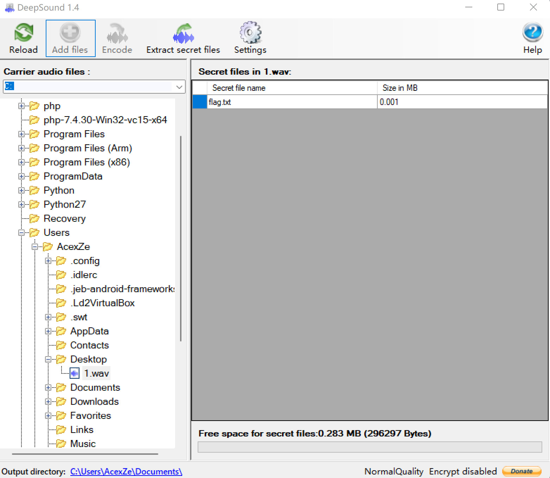Expand the .config folder node
The image size is (550, 478).
pyautogui.click(x=48, y=260)
